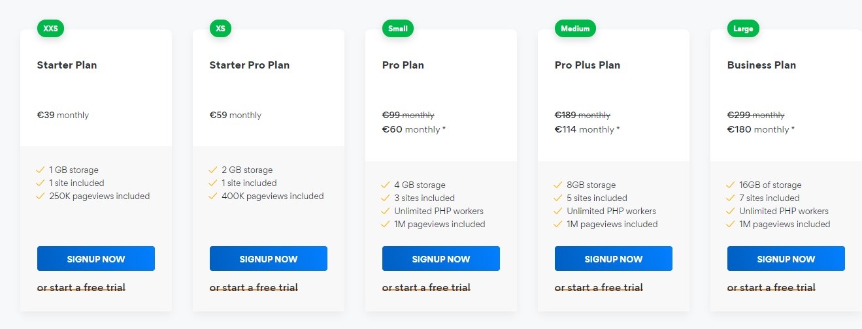Viewport: 862px width, 329px height.
Task: Select the Business Plan title
Action: [x=761, y=65]
